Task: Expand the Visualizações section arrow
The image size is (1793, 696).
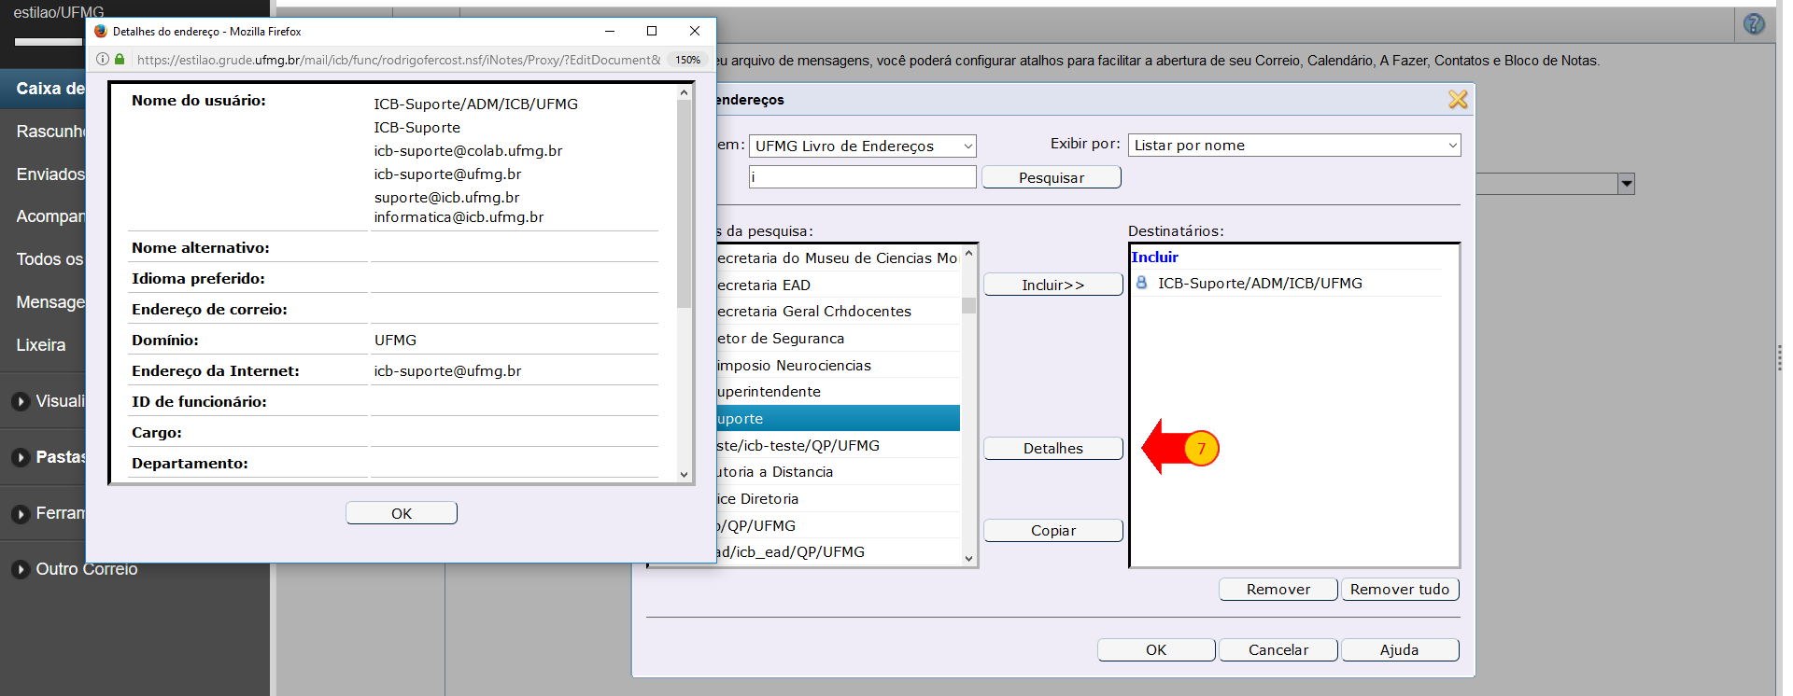Action: click(x=21, y=402)
